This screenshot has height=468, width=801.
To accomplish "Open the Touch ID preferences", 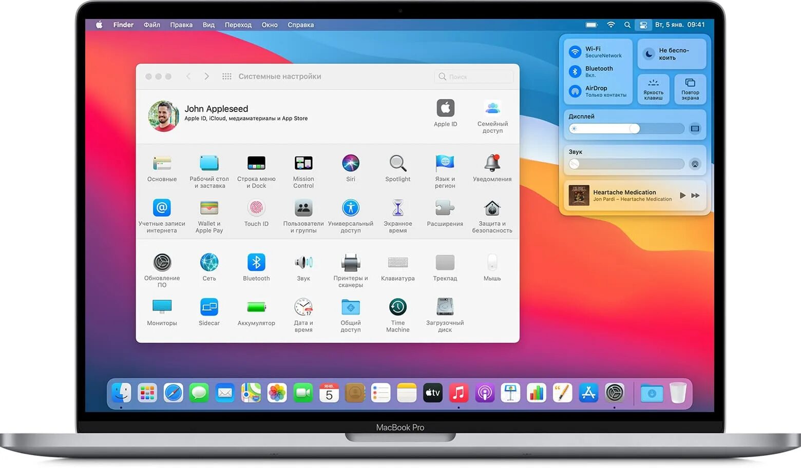I will [x=256, y=208].
